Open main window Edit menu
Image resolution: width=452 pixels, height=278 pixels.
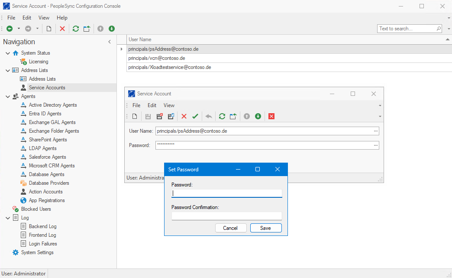pos(27,18)
